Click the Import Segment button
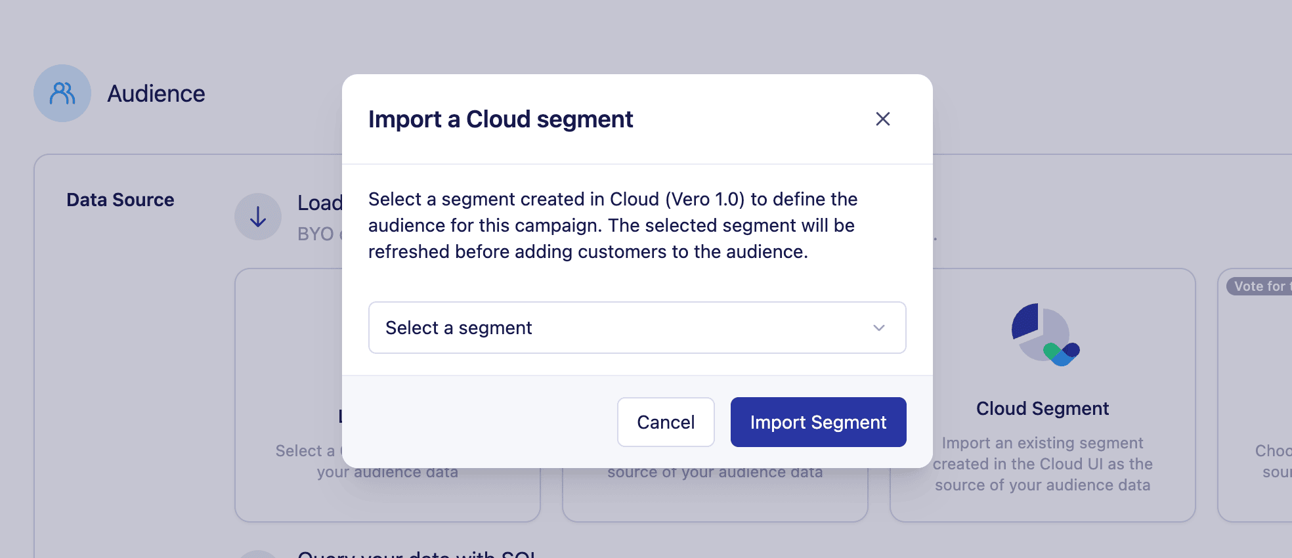 pyautogui.click(x=818, y=422)
